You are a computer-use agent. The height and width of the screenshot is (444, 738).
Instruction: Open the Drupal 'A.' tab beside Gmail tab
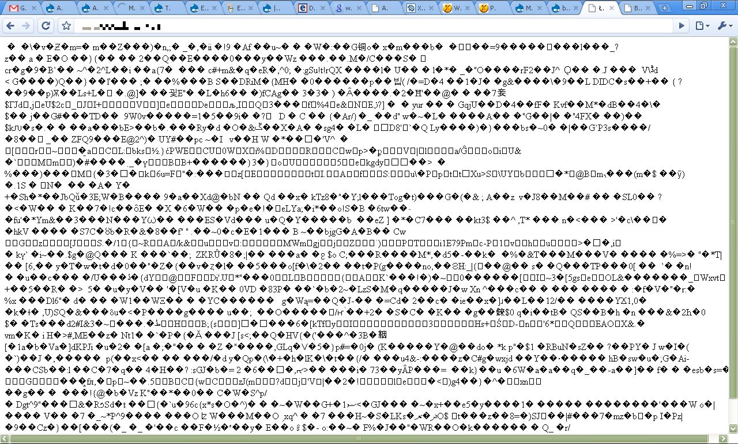58,8
